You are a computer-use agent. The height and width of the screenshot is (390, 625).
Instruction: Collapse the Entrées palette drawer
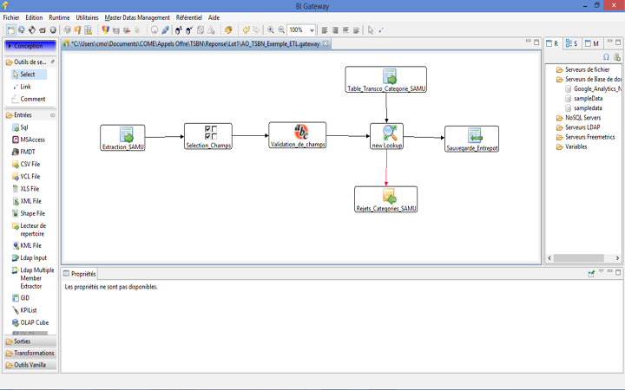(x=30, y=115)
